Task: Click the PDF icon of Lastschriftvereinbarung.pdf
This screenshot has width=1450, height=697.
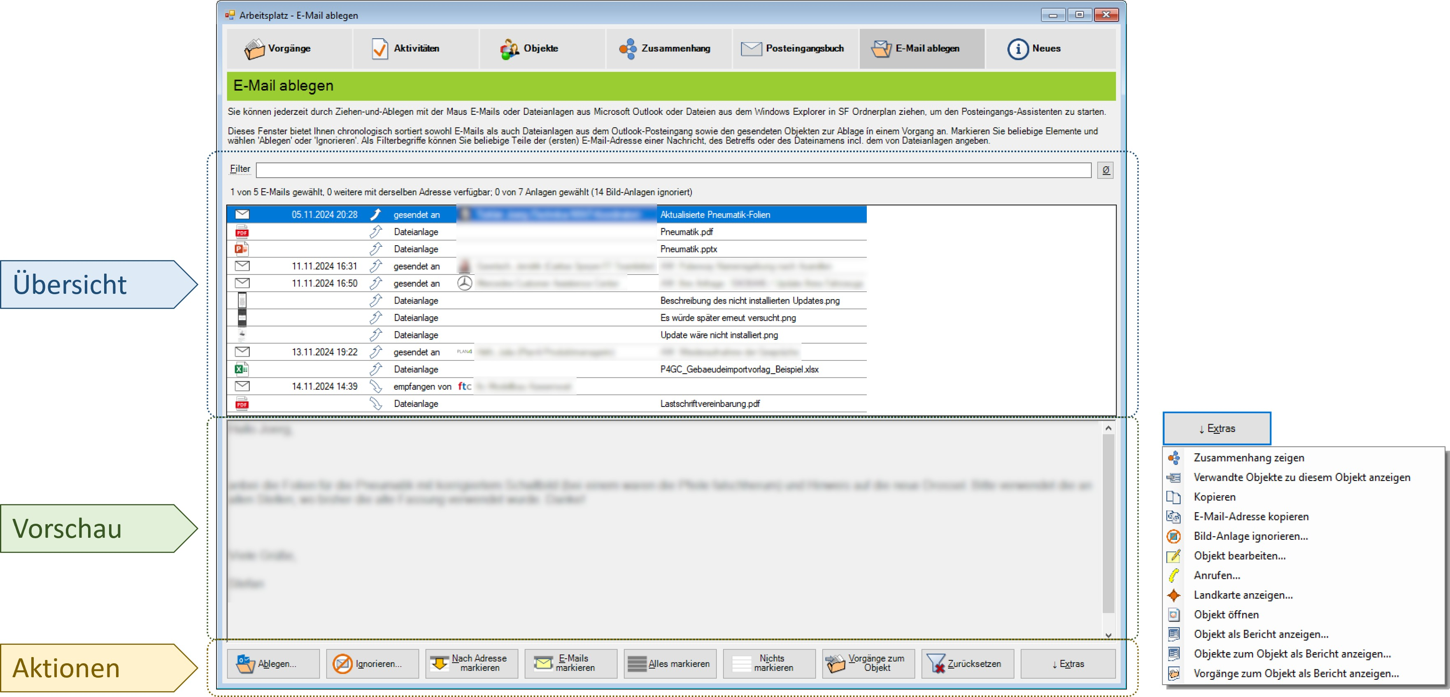Action: click(x=242, y=403)
